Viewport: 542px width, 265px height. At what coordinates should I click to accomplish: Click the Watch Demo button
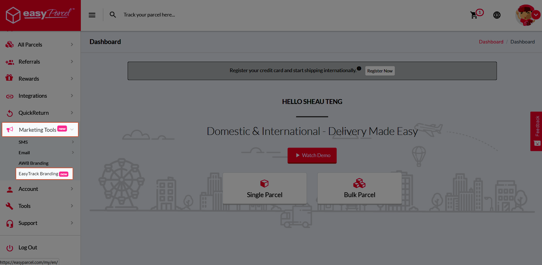(312, 155)
